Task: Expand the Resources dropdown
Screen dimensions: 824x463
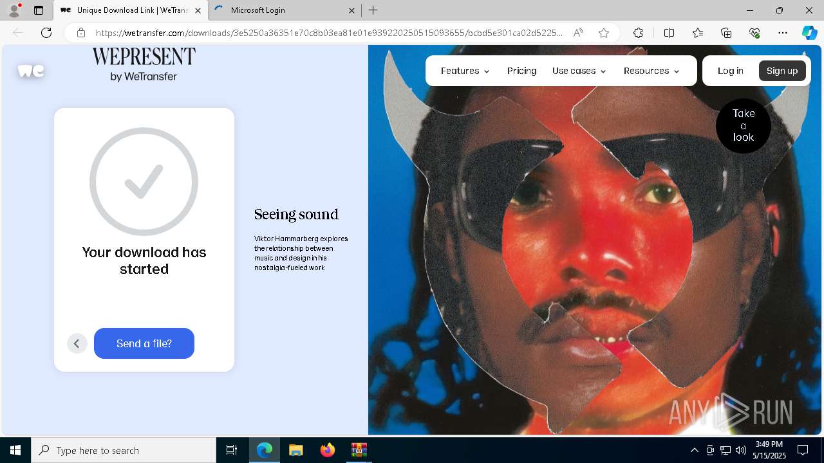Action: (651, 71)
